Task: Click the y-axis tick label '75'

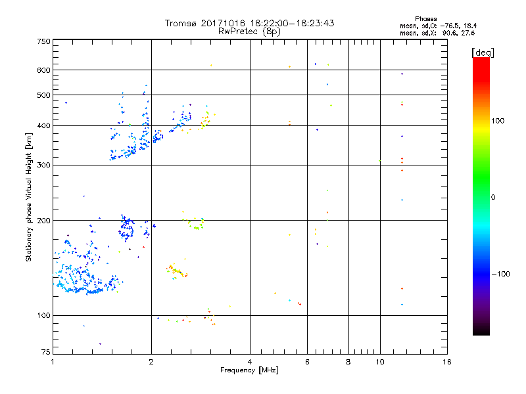Action: point(46,352)
